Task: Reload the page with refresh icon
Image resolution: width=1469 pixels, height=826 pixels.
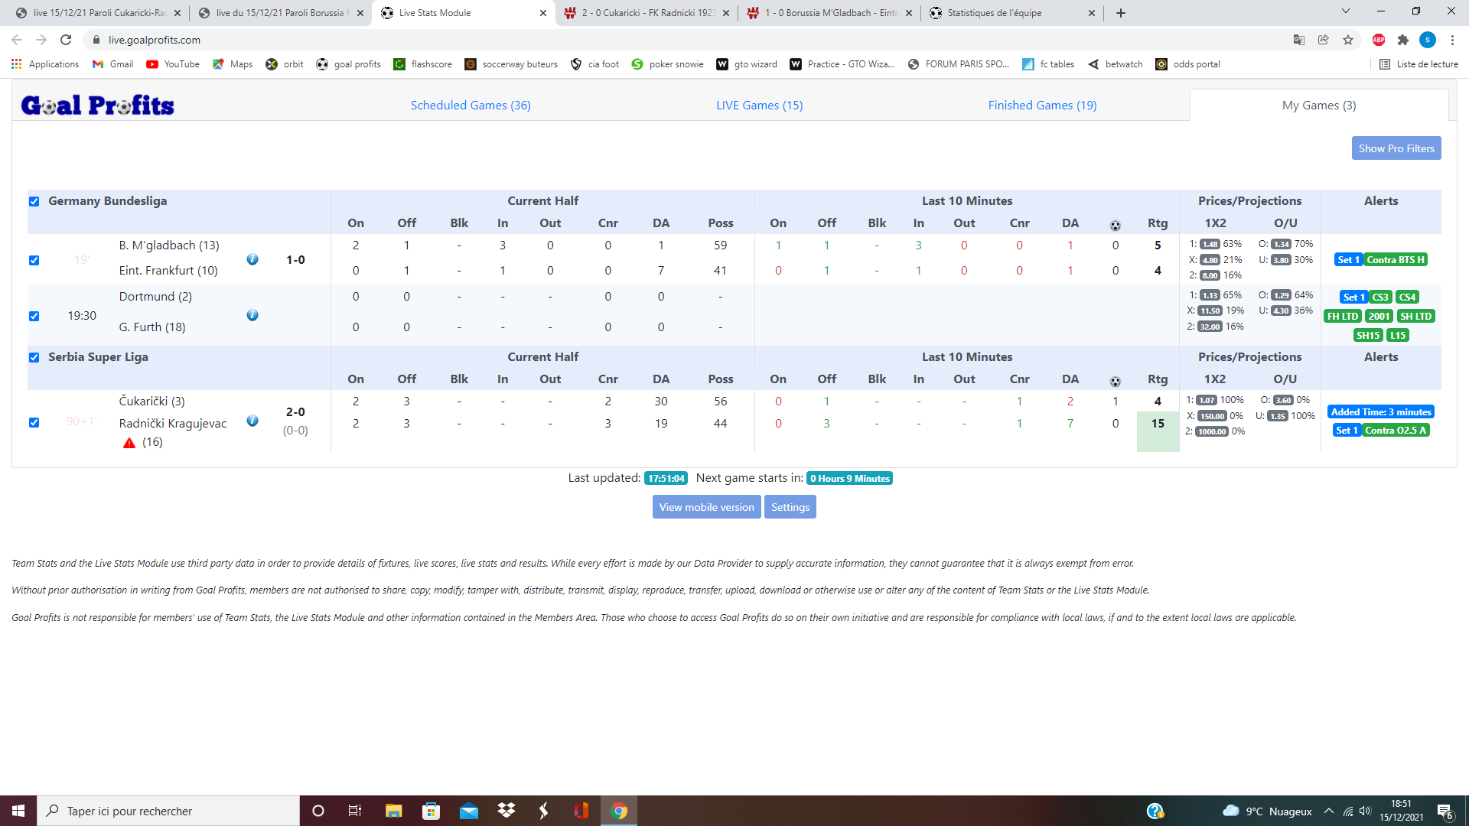Action: point(66,40)
